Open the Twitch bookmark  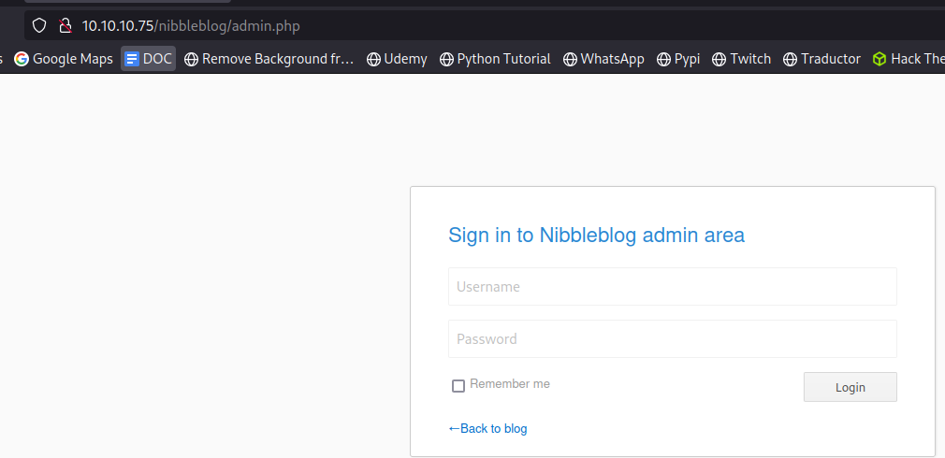[741, 59]
